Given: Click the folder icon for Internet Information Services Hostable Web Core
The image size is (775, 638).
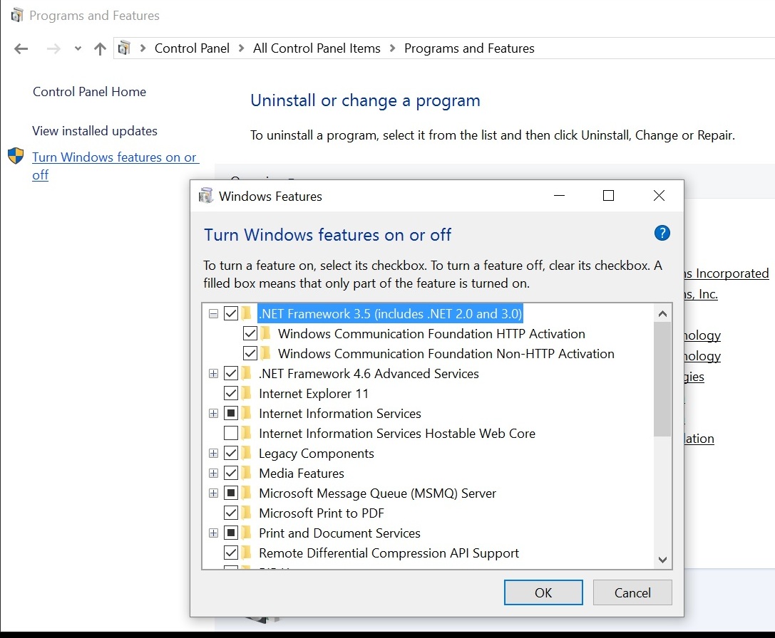Looking at the screenshot, I should pos(247,433).
